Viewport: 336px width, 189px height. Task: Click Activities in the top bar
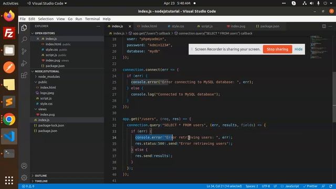click(x=10, y=3)
